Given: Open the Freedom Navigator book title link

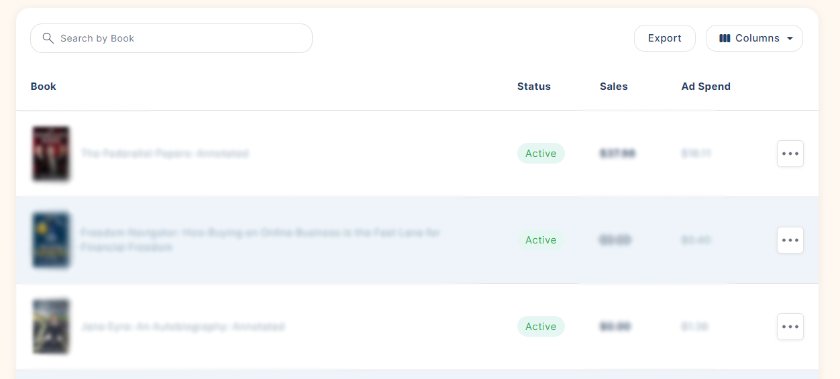Looking at the screenshot, I should coord(260,240).
